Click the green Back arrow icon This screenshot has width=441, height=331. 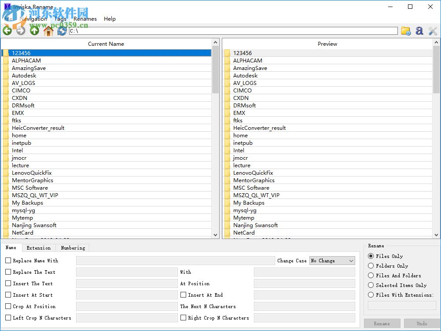(x=7, y=31)
